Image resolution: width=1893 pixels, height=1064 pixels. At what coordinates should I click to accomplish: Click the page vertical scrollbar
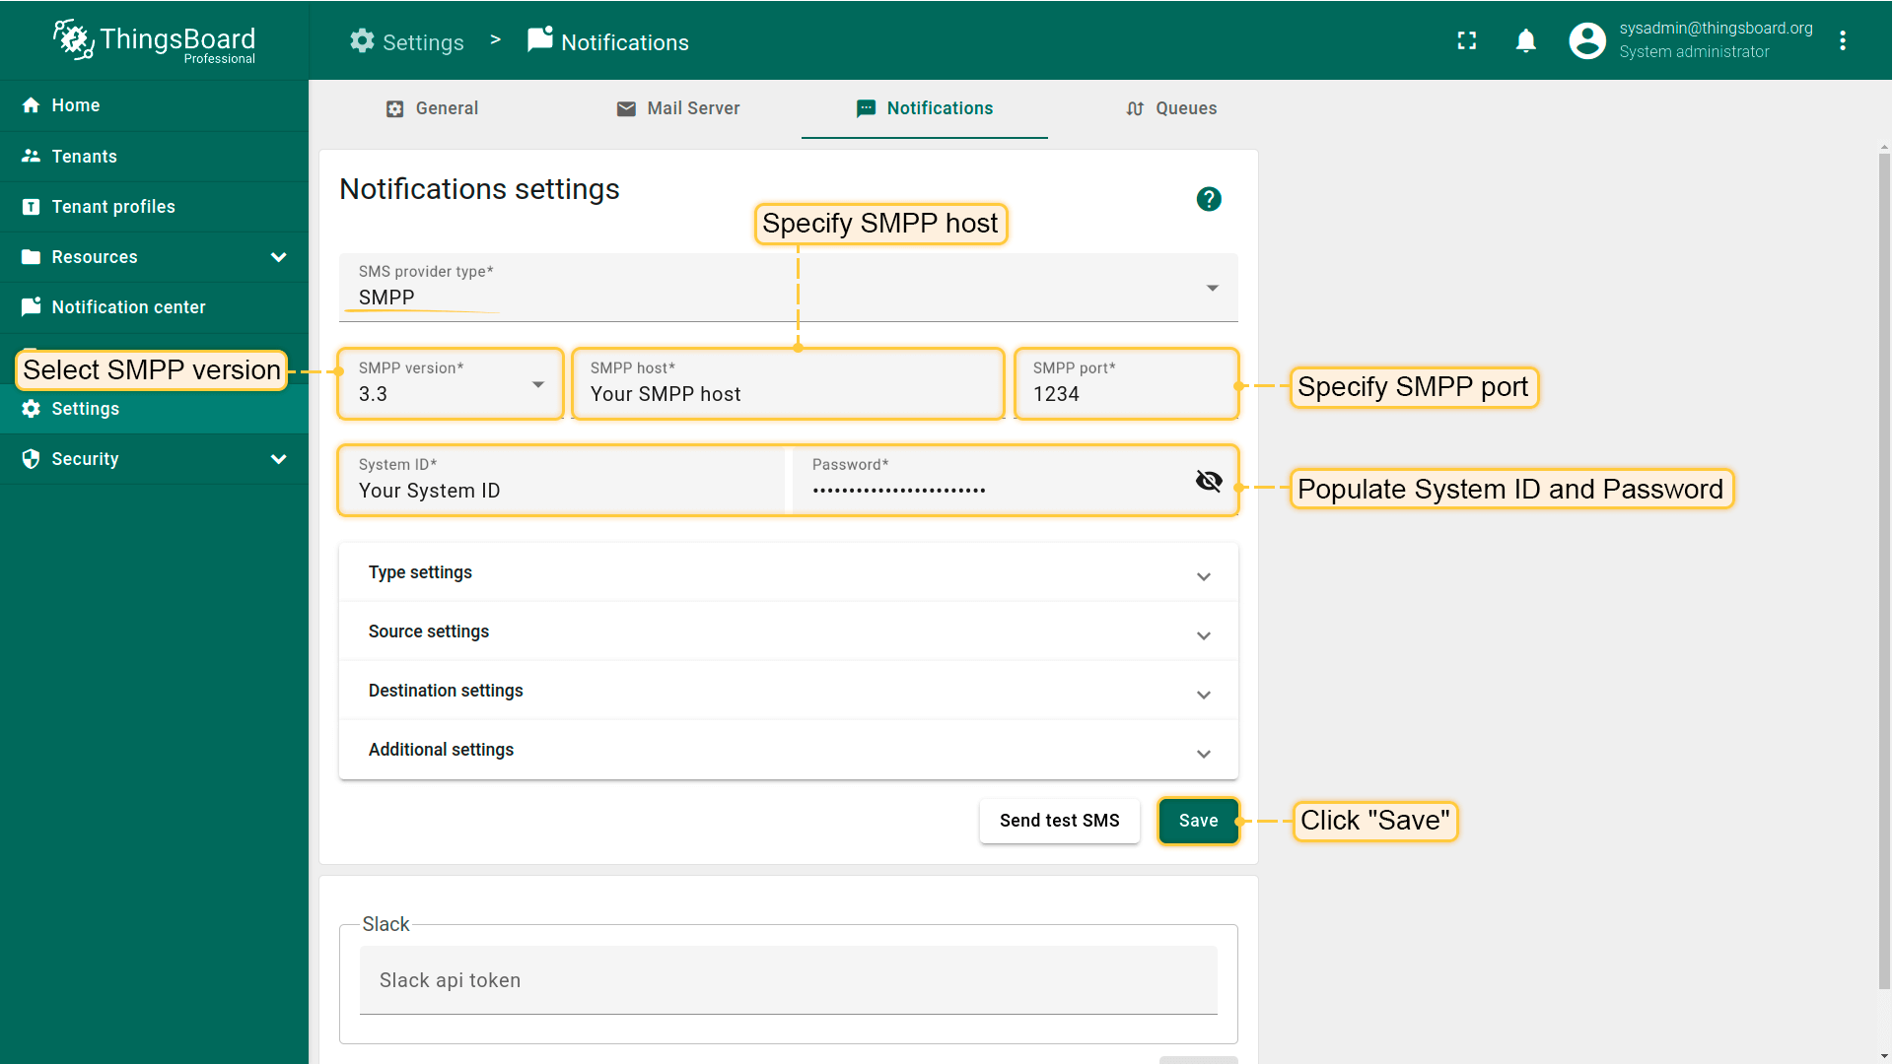(1883, 571)
